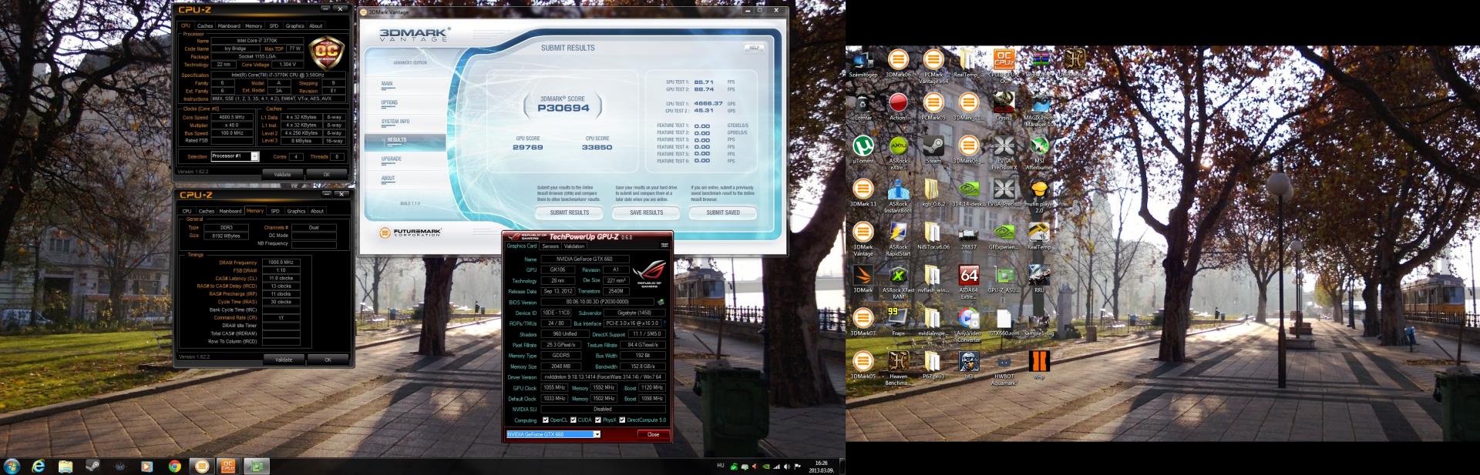Open the Lomtár recycle bin icon
Viewport: 1480px width, 475px height.
click(x=863, y=106)
